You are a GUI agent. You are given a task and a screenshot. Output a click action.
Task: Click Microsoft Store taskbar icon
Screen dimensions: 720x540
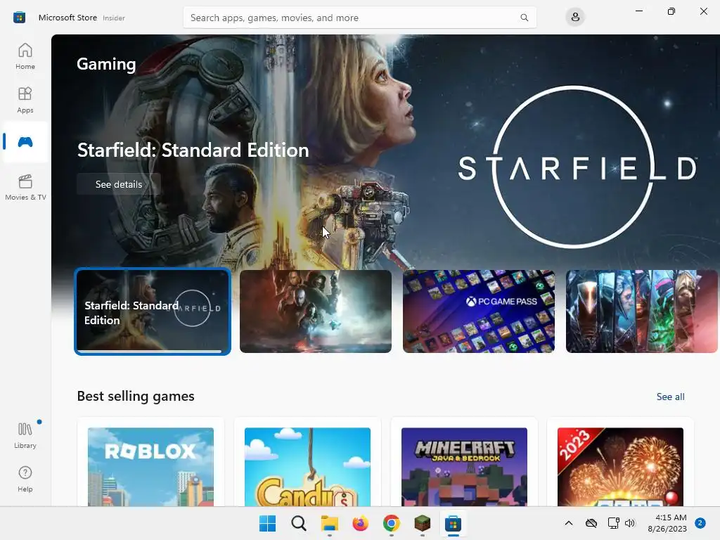454,523
